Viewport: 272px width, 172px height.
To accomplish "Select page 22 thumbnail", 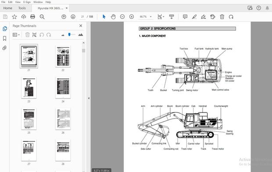I will 63,56.
